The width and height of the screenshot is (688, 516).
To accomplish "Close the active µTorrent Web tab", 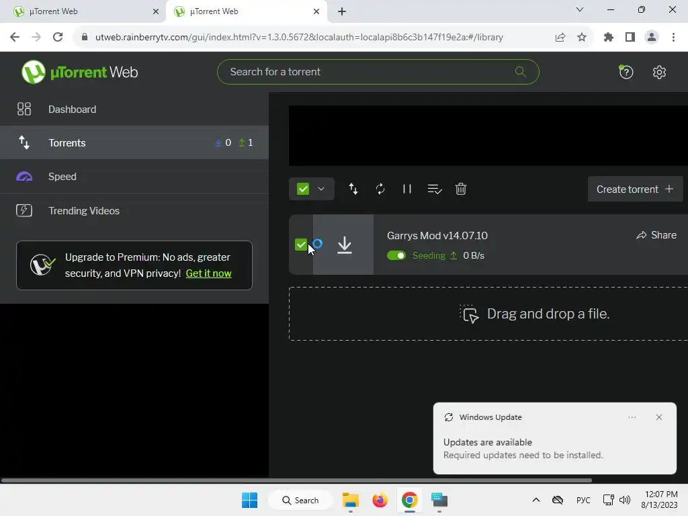I will tap(316, 12).
